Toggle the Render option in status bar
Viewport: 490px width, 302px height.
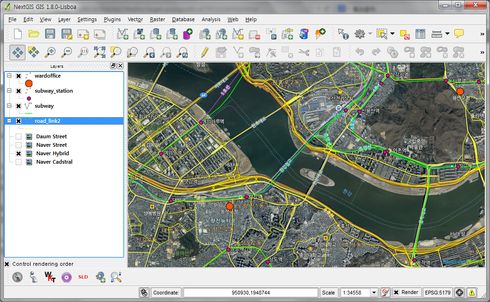coord(396,292)
